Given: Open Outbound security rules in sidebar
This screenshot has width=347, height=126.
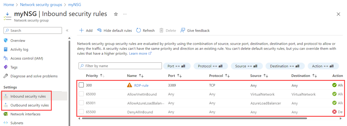Looking at the screenshot, I should [x=29, y=105].
